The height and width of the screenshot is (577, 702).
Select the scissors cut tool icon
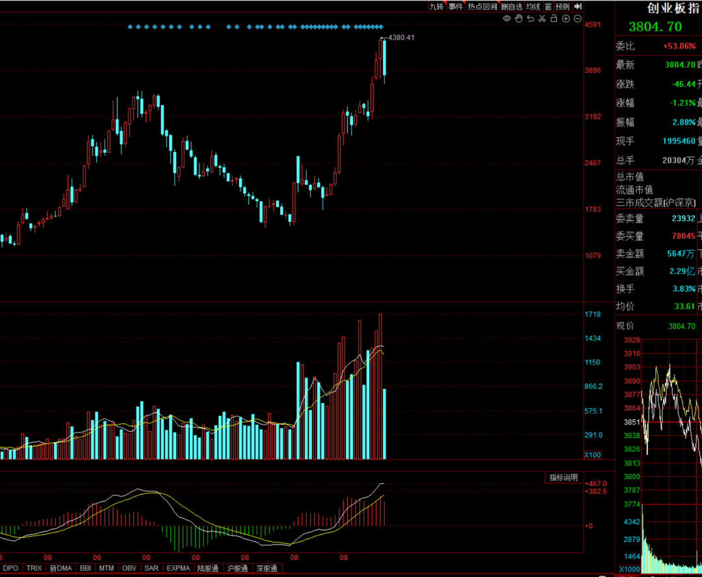542,18
